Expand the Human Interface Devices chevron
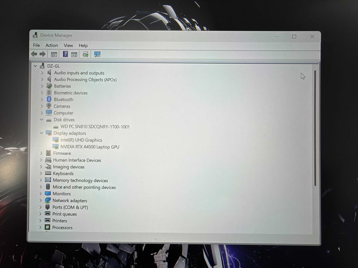358x268 pixels. pos(41,160)
